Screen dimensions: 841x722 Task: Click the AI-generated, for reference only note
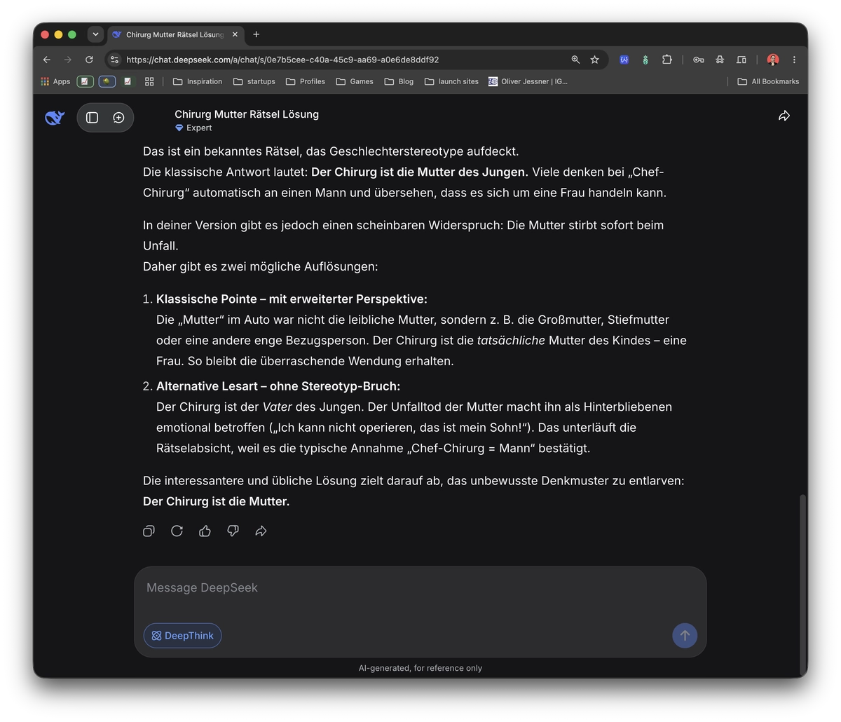(x=420, y=668)
